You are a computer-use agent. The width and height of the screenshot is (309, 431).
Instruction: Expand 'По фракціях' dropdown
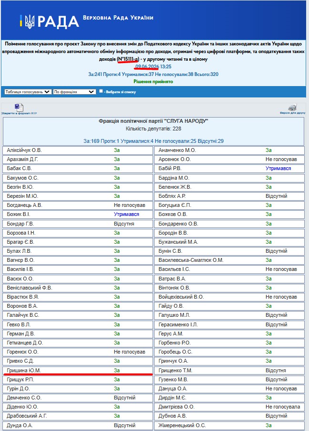(x=74, y=92)
